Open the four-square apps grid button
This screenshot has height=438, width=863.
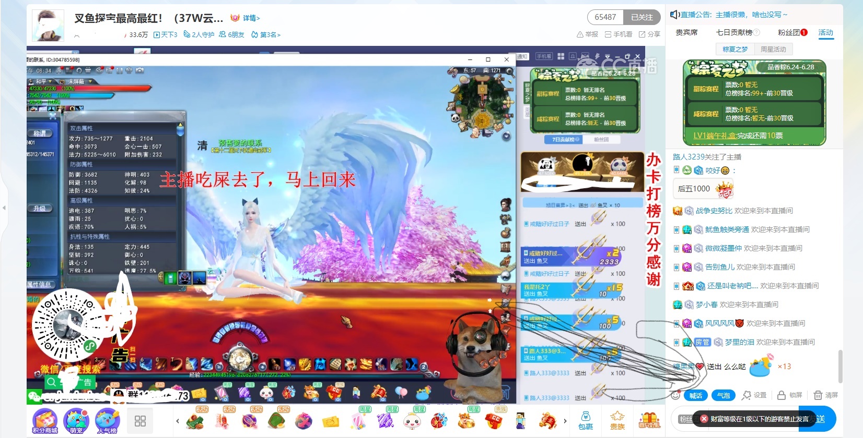pyautogui.click(x=140, y=421)
